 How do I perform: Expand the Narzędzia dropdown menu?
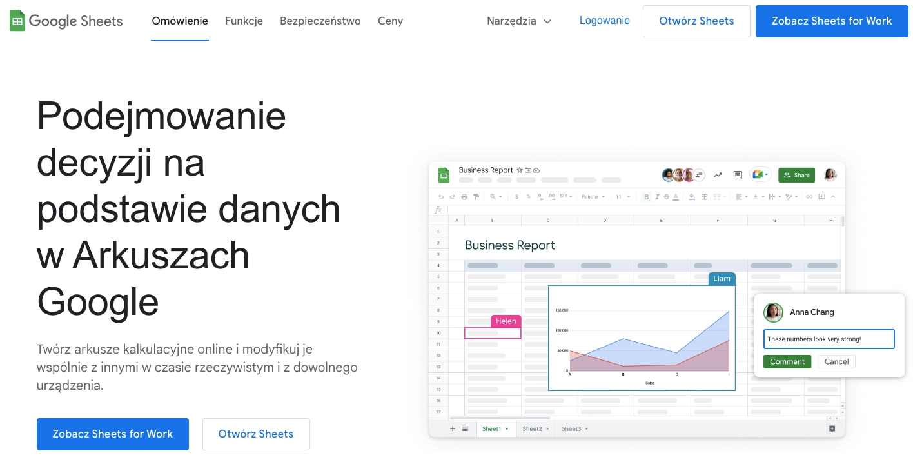click(519, 21)
